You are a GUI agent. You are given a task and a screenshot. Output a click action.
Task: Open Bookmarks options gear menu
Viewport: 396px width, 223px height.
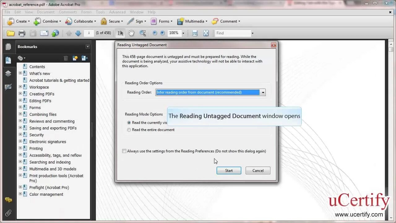[x=21, y=58]
